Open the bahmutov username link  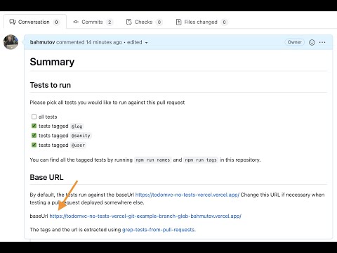(x=42, y=42)
